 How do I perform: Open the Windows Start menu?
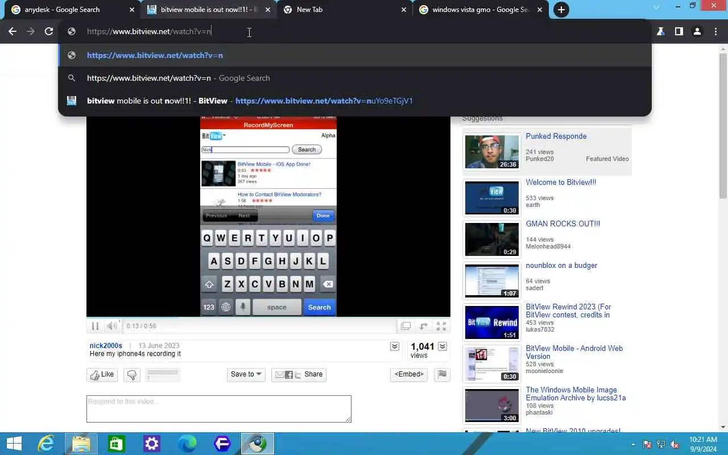[14, 444]
